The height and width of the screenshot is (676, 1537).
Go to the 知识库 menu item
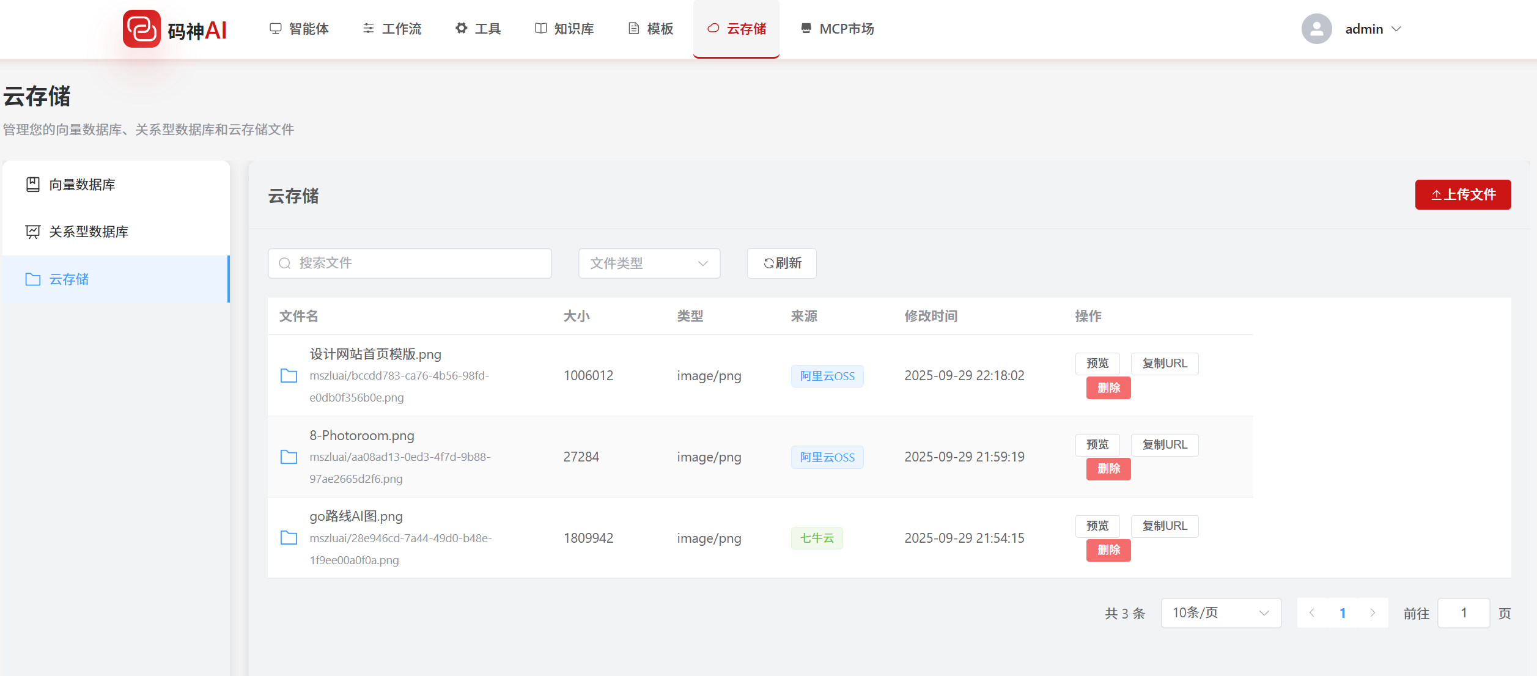564,29
